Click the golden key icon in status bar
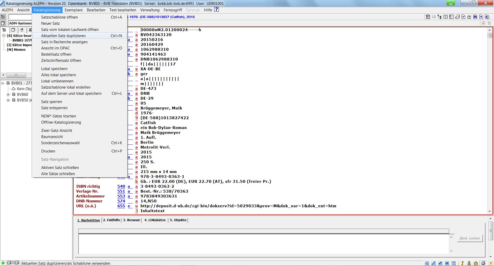This screenshot has height=266, width=494. click(x=462, y=263)
